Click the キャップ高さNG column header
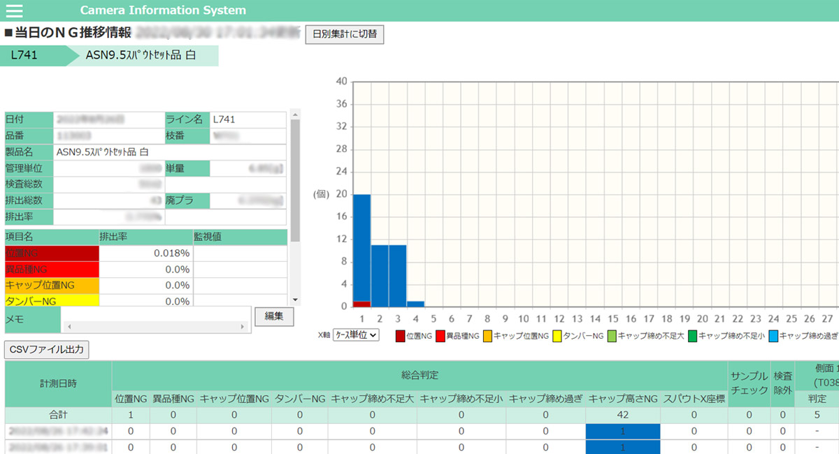Image resolution: width=839 pixels, height=454 pixels. (623, 399)
